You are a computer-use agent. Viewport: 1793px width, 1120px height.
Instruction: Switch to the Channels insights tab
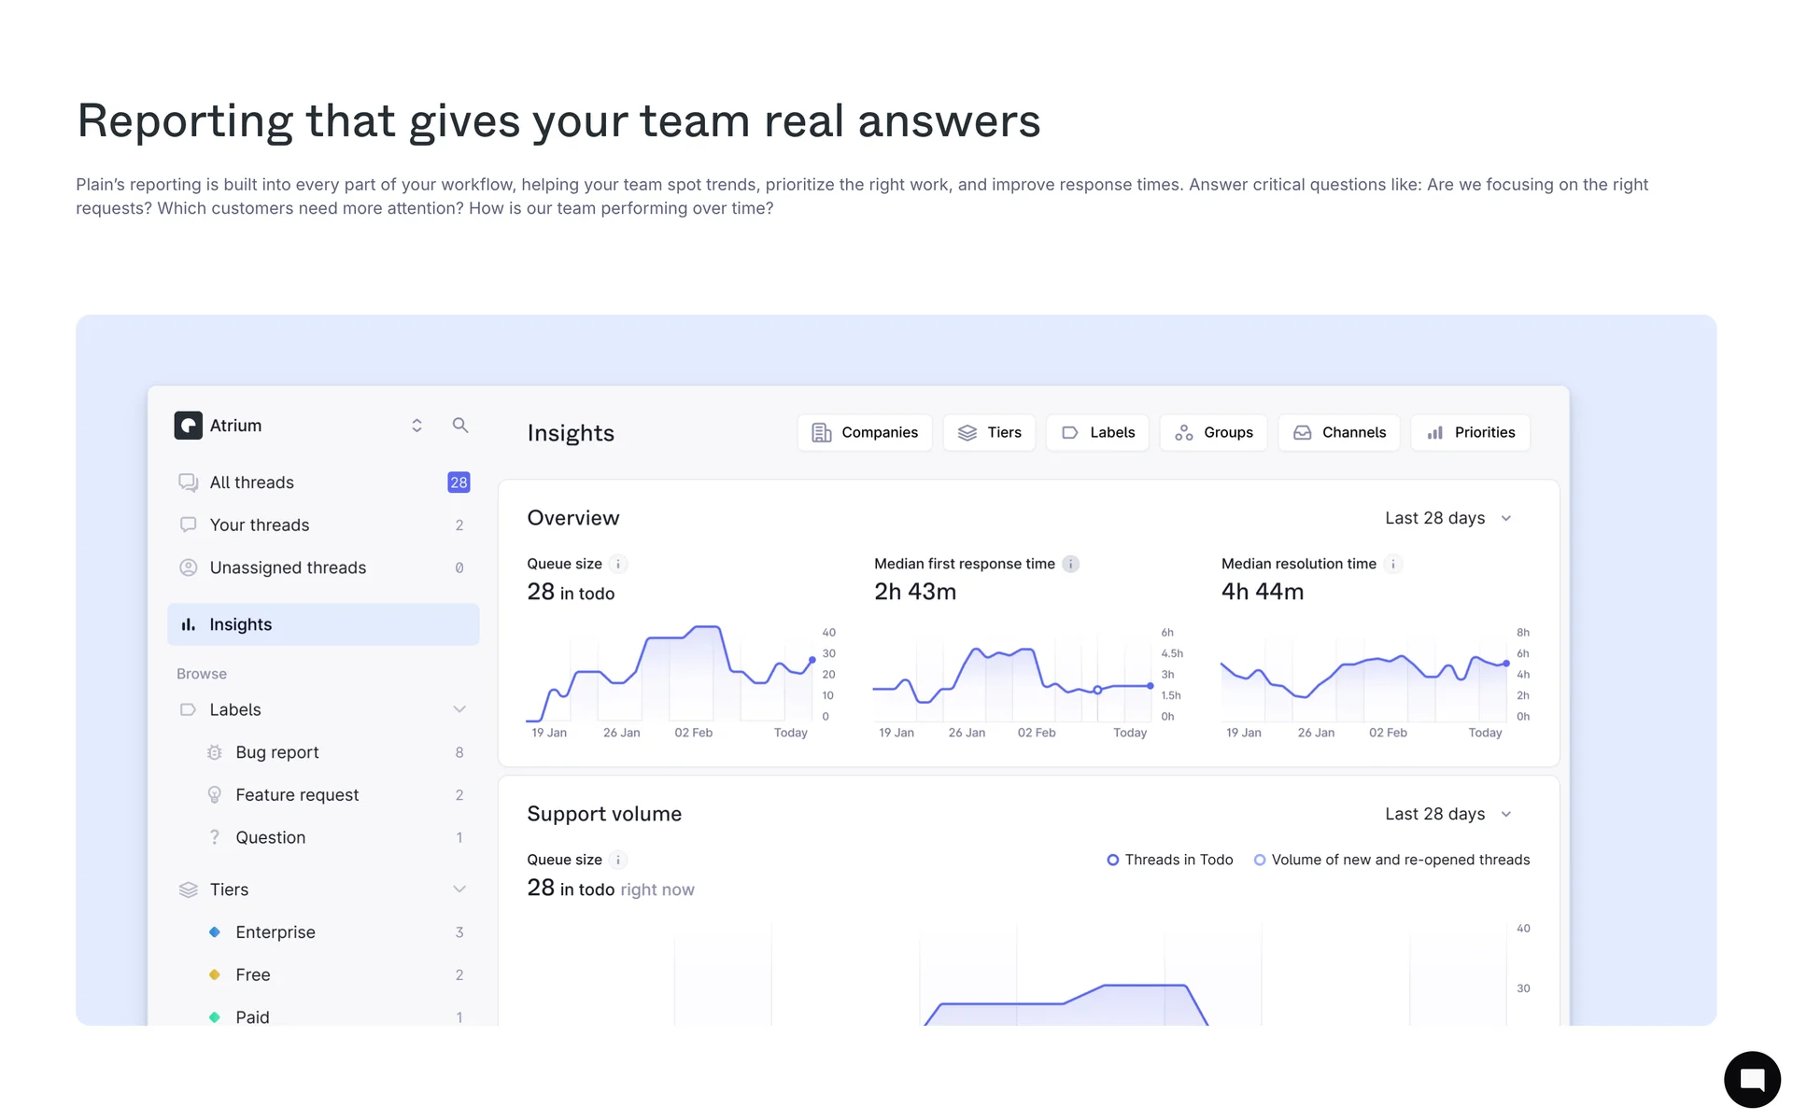click(1339, 433)
